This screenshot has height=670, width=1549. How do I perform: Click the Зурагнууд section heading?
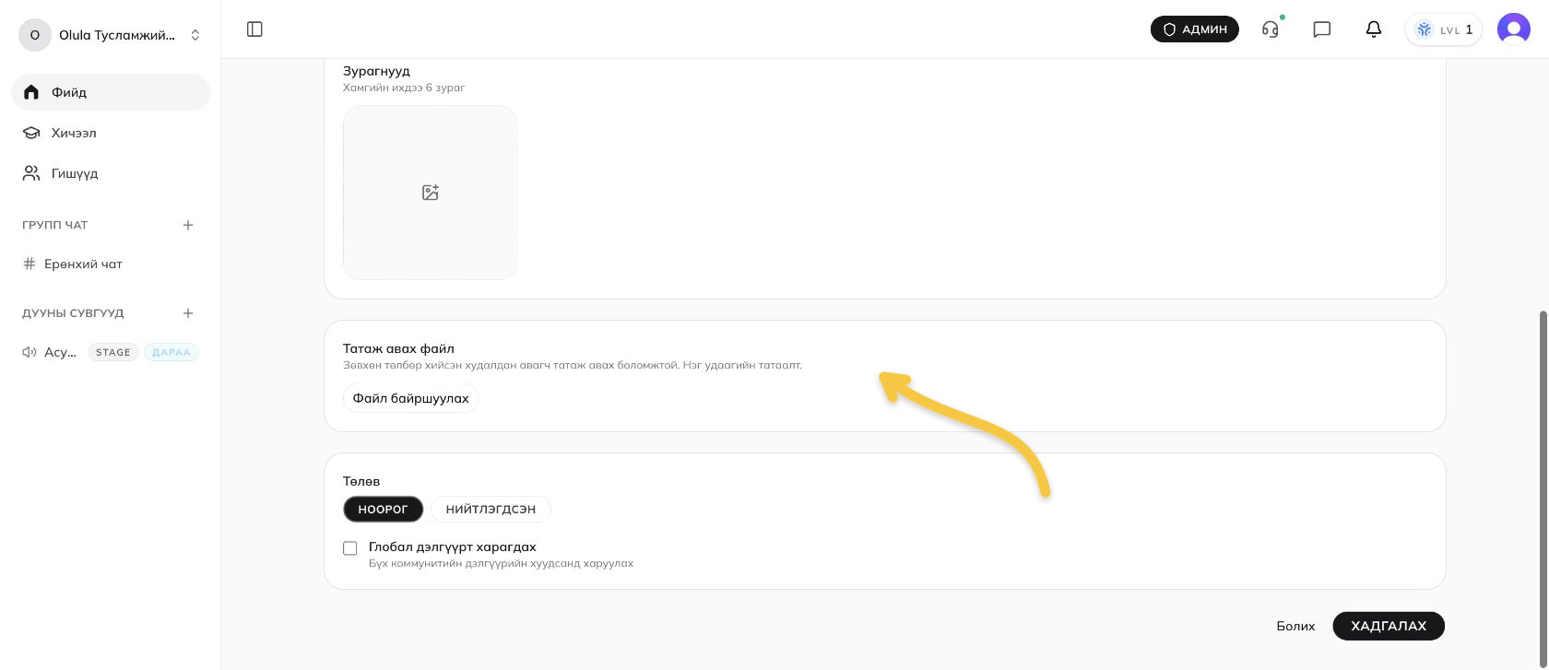click(376, 71)
